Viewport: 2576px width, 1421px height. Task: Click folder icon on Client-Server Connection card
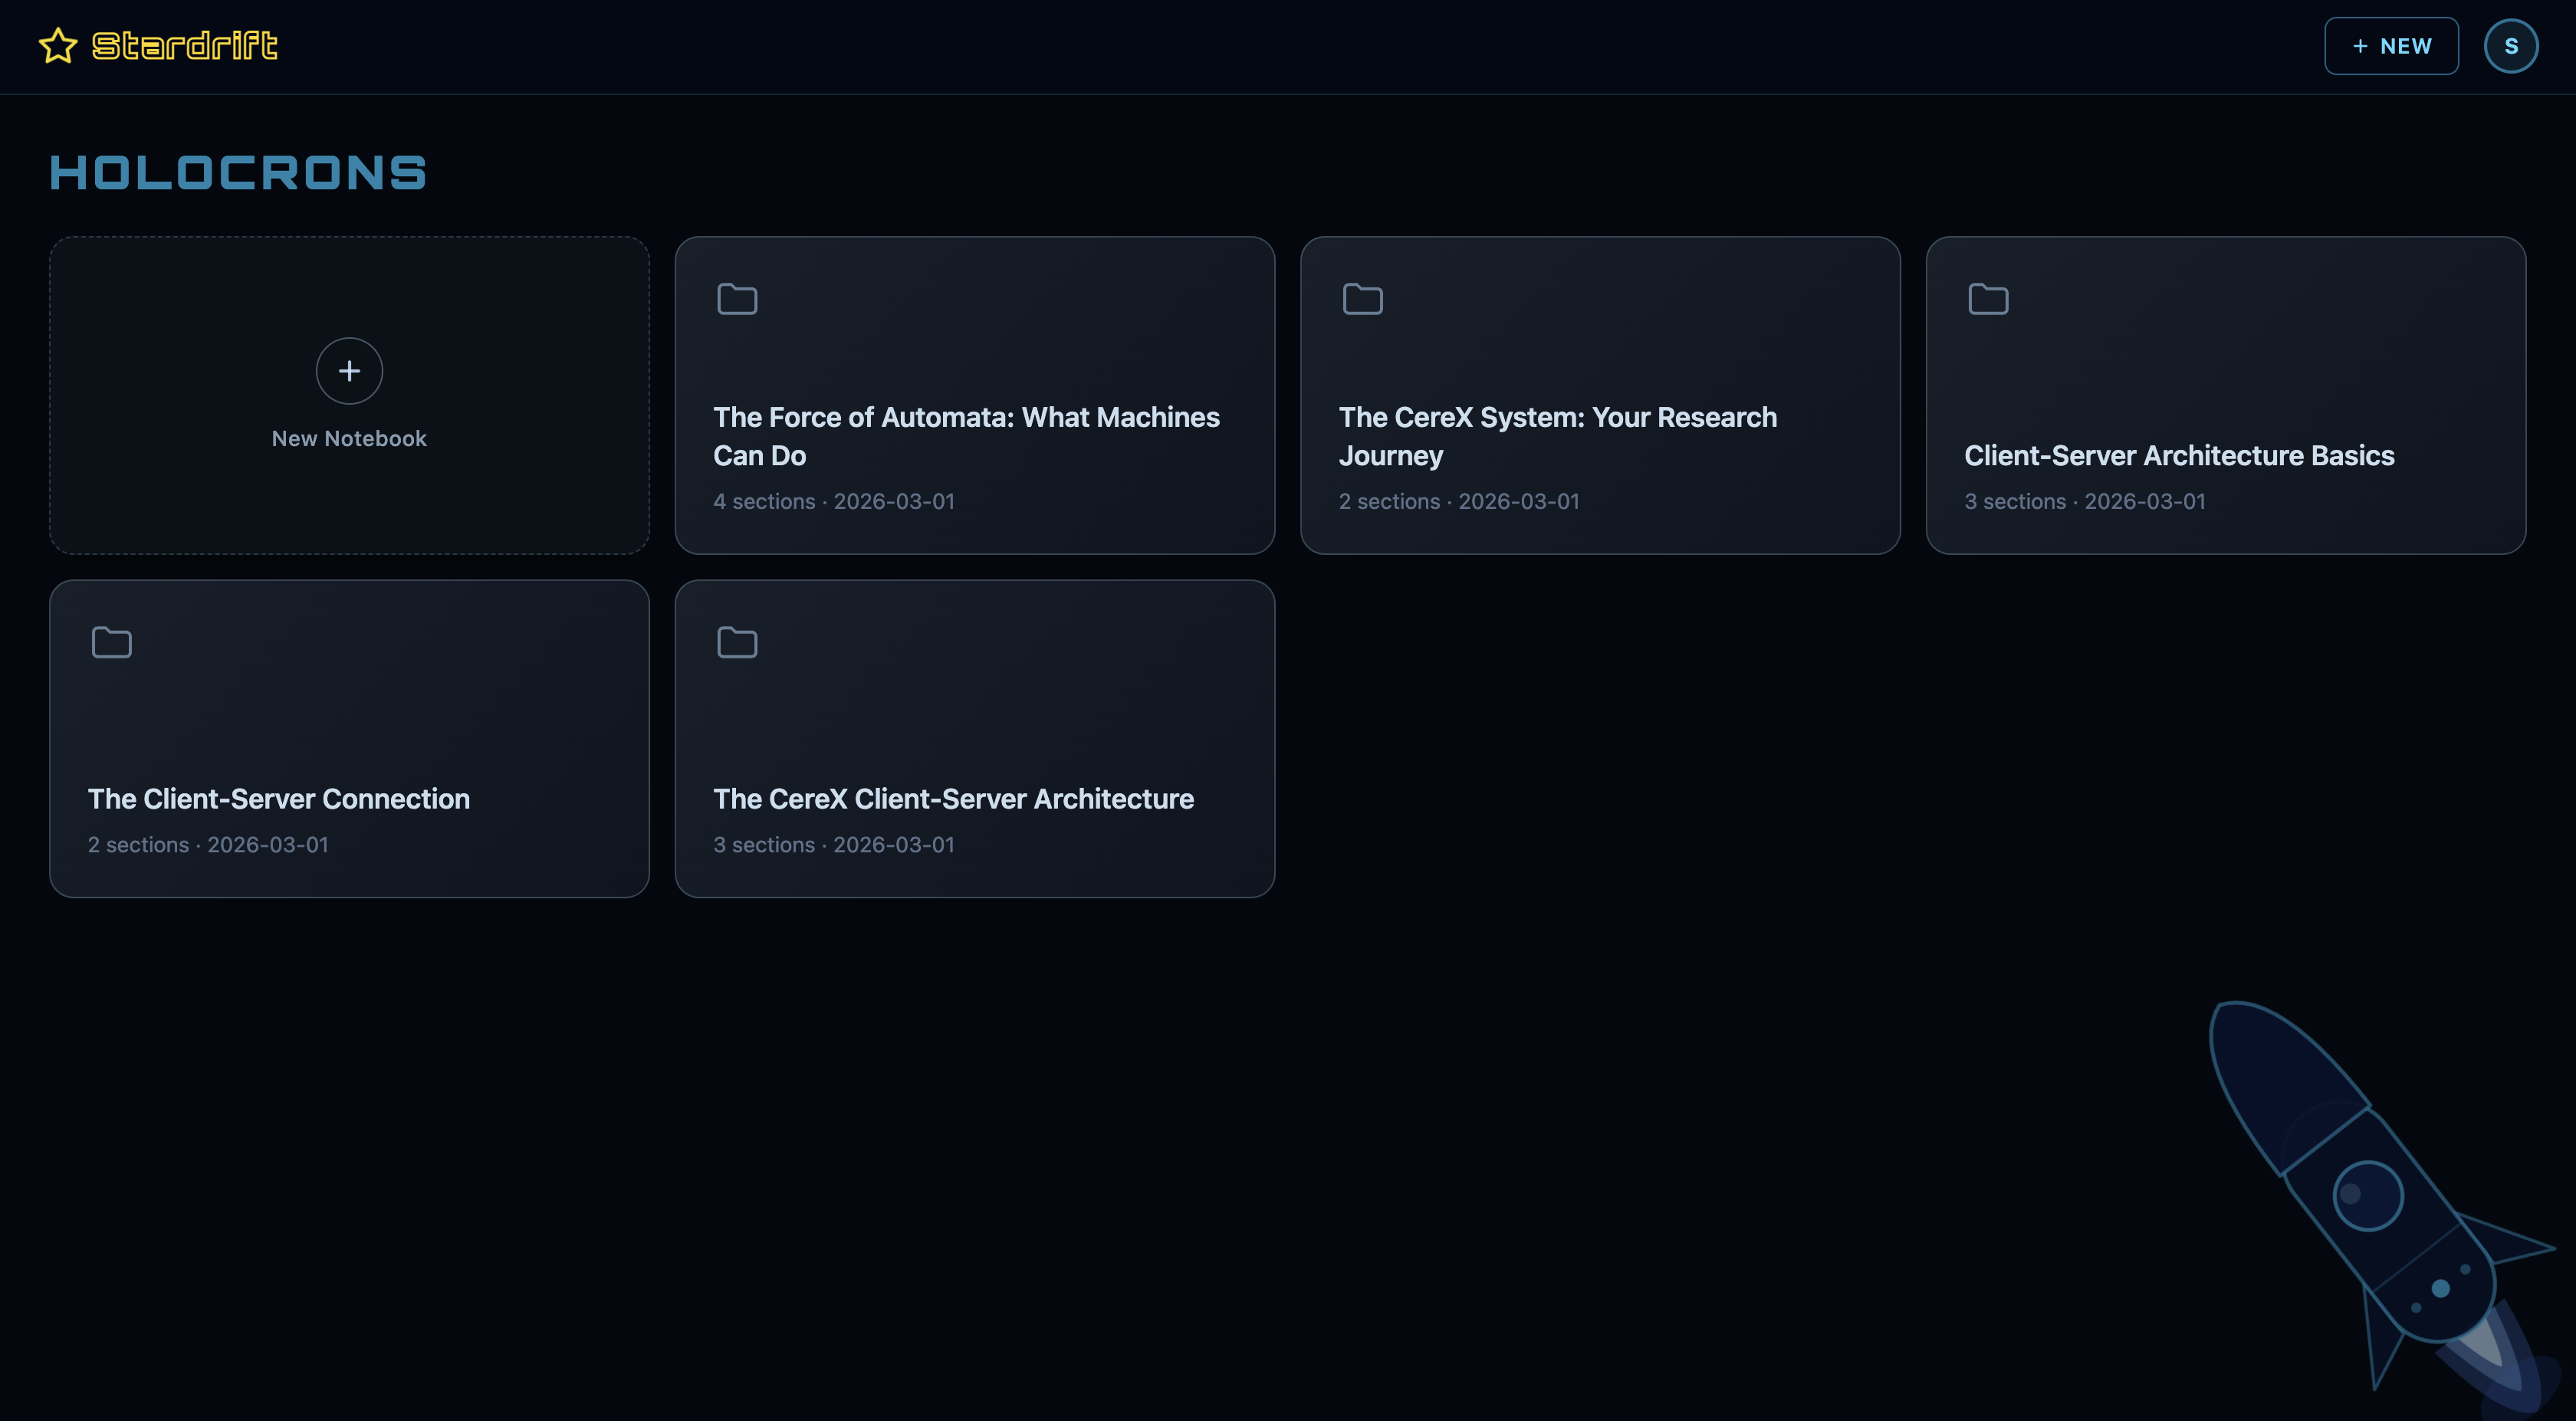(x=112, y=642)
